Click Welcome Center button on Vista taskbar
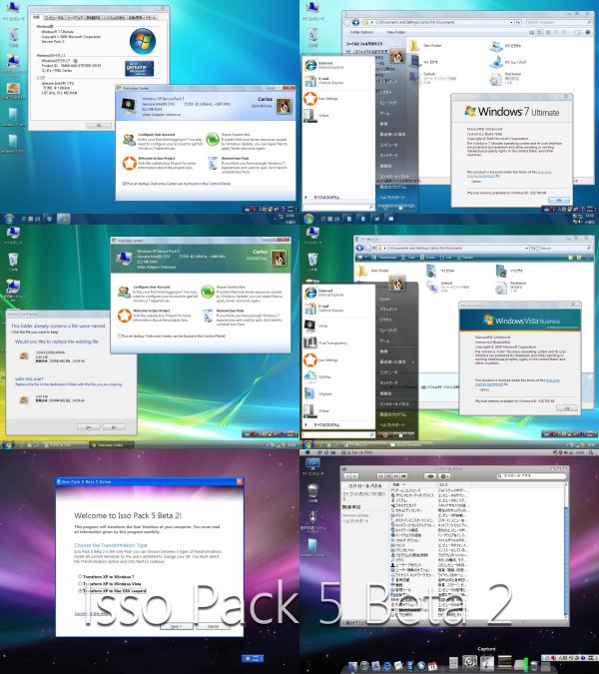 click(111, 445)
